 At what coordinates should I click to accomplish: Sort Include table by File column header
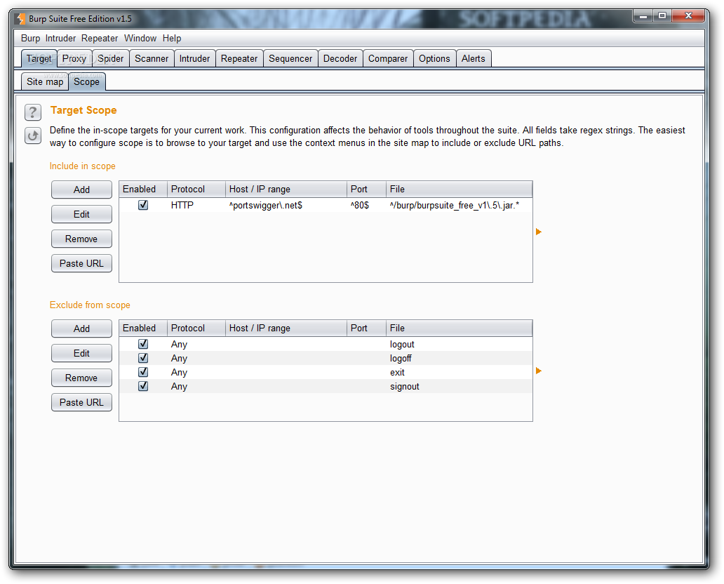(459, 190)
